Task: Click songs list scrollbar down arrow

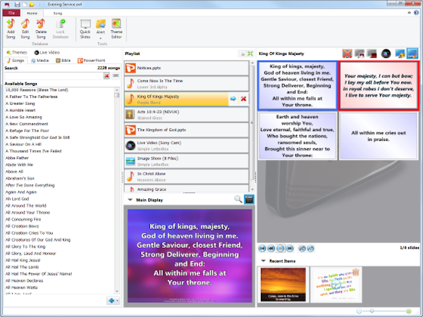Action: click(x=117, y=292)
